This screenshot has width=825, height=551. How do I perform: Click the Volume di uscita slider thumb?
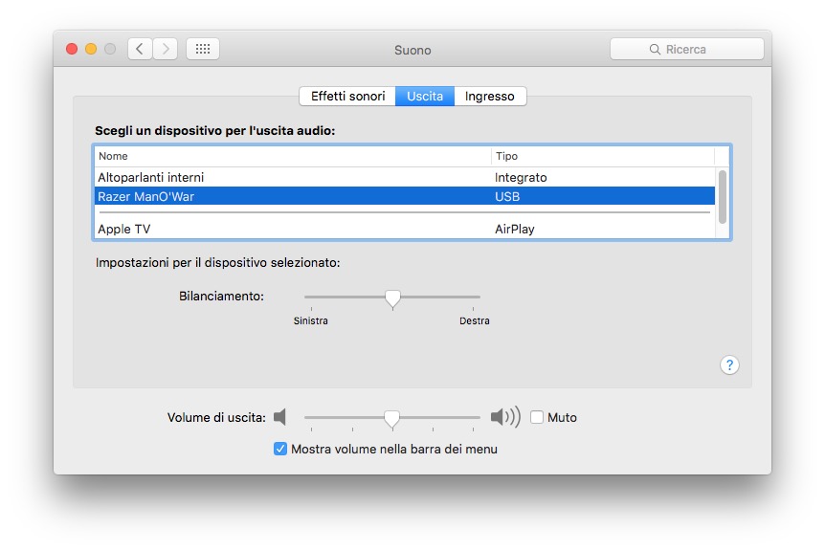[391, 418]
